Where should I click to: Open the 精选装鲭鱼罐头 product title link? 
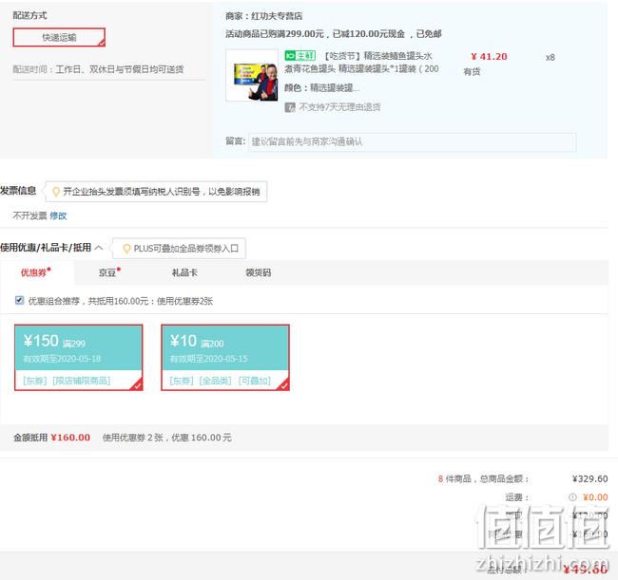(x=361, y=62)
